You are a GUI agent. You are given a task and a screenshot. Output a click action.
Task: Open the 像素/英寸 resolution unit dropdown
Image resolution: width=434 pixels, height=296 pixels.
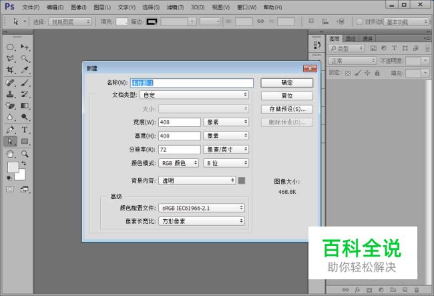pyautogui.click(x=226, y=149)
